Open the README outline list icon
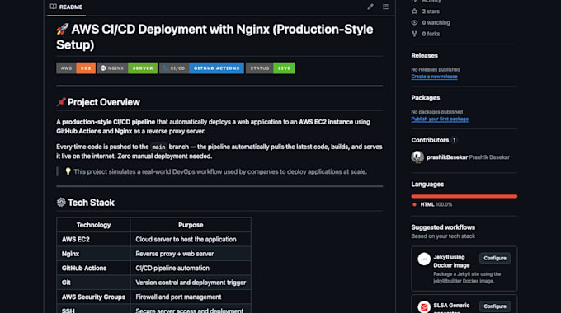 point(385,7)
